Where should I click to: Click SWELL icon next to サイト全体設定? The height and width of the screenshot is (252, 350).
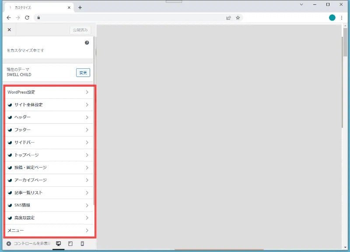point(10,105)
